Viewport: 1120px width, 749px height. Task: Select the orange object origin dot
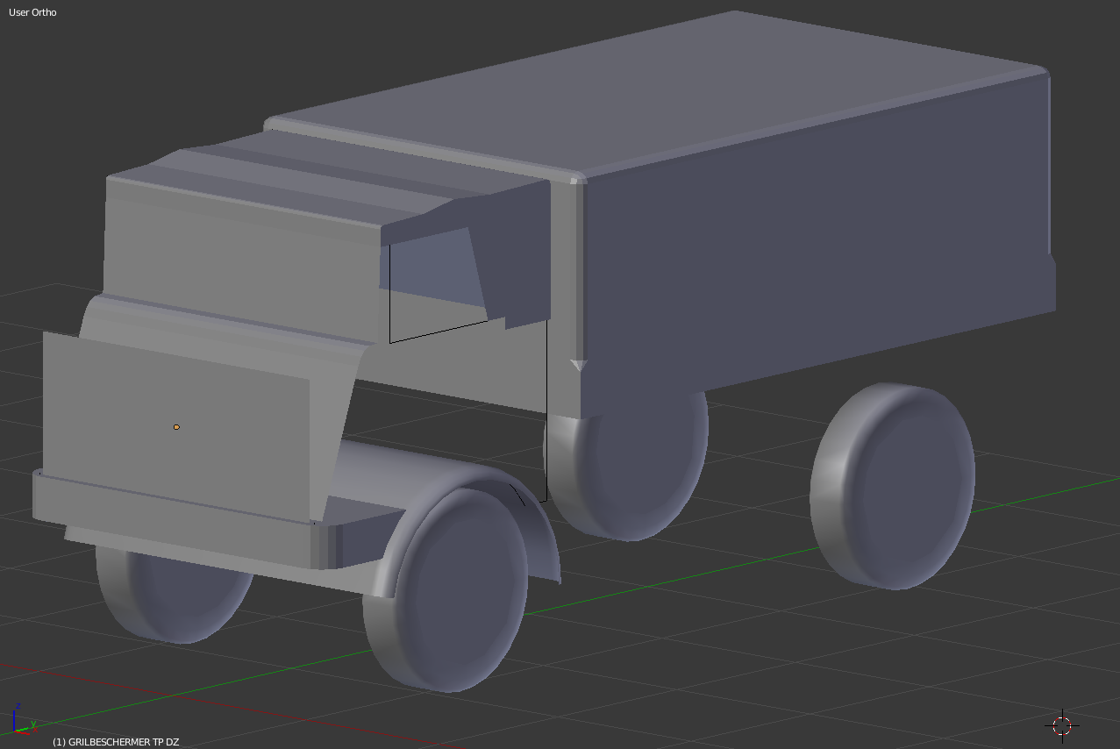coord(176,427)
